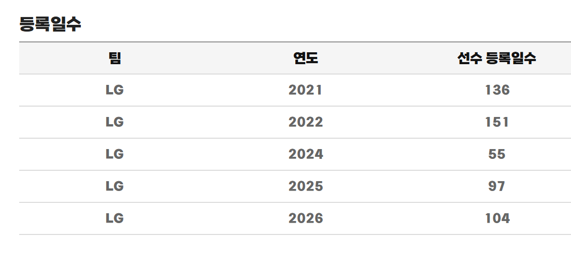Click the year 2026 cell
Screen dimensions: 571x265
306,218
